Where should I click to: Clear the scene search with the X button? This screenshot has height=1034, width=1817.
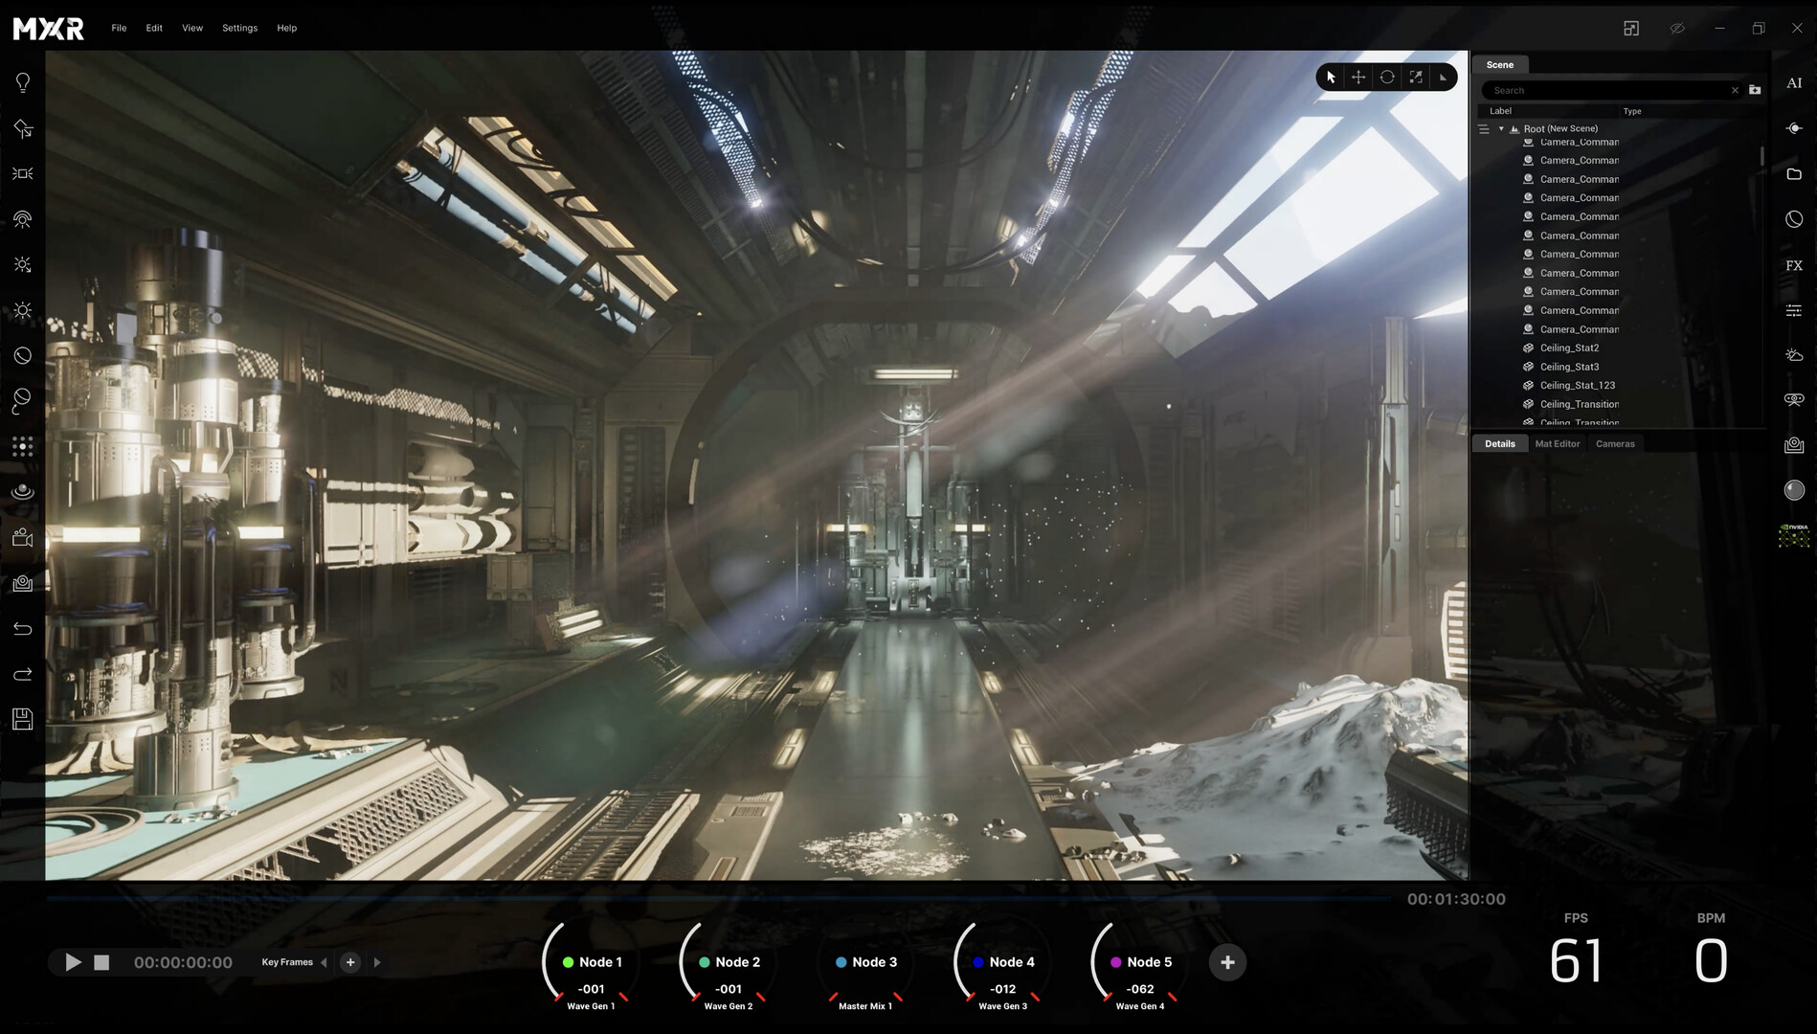point(1734,90)
